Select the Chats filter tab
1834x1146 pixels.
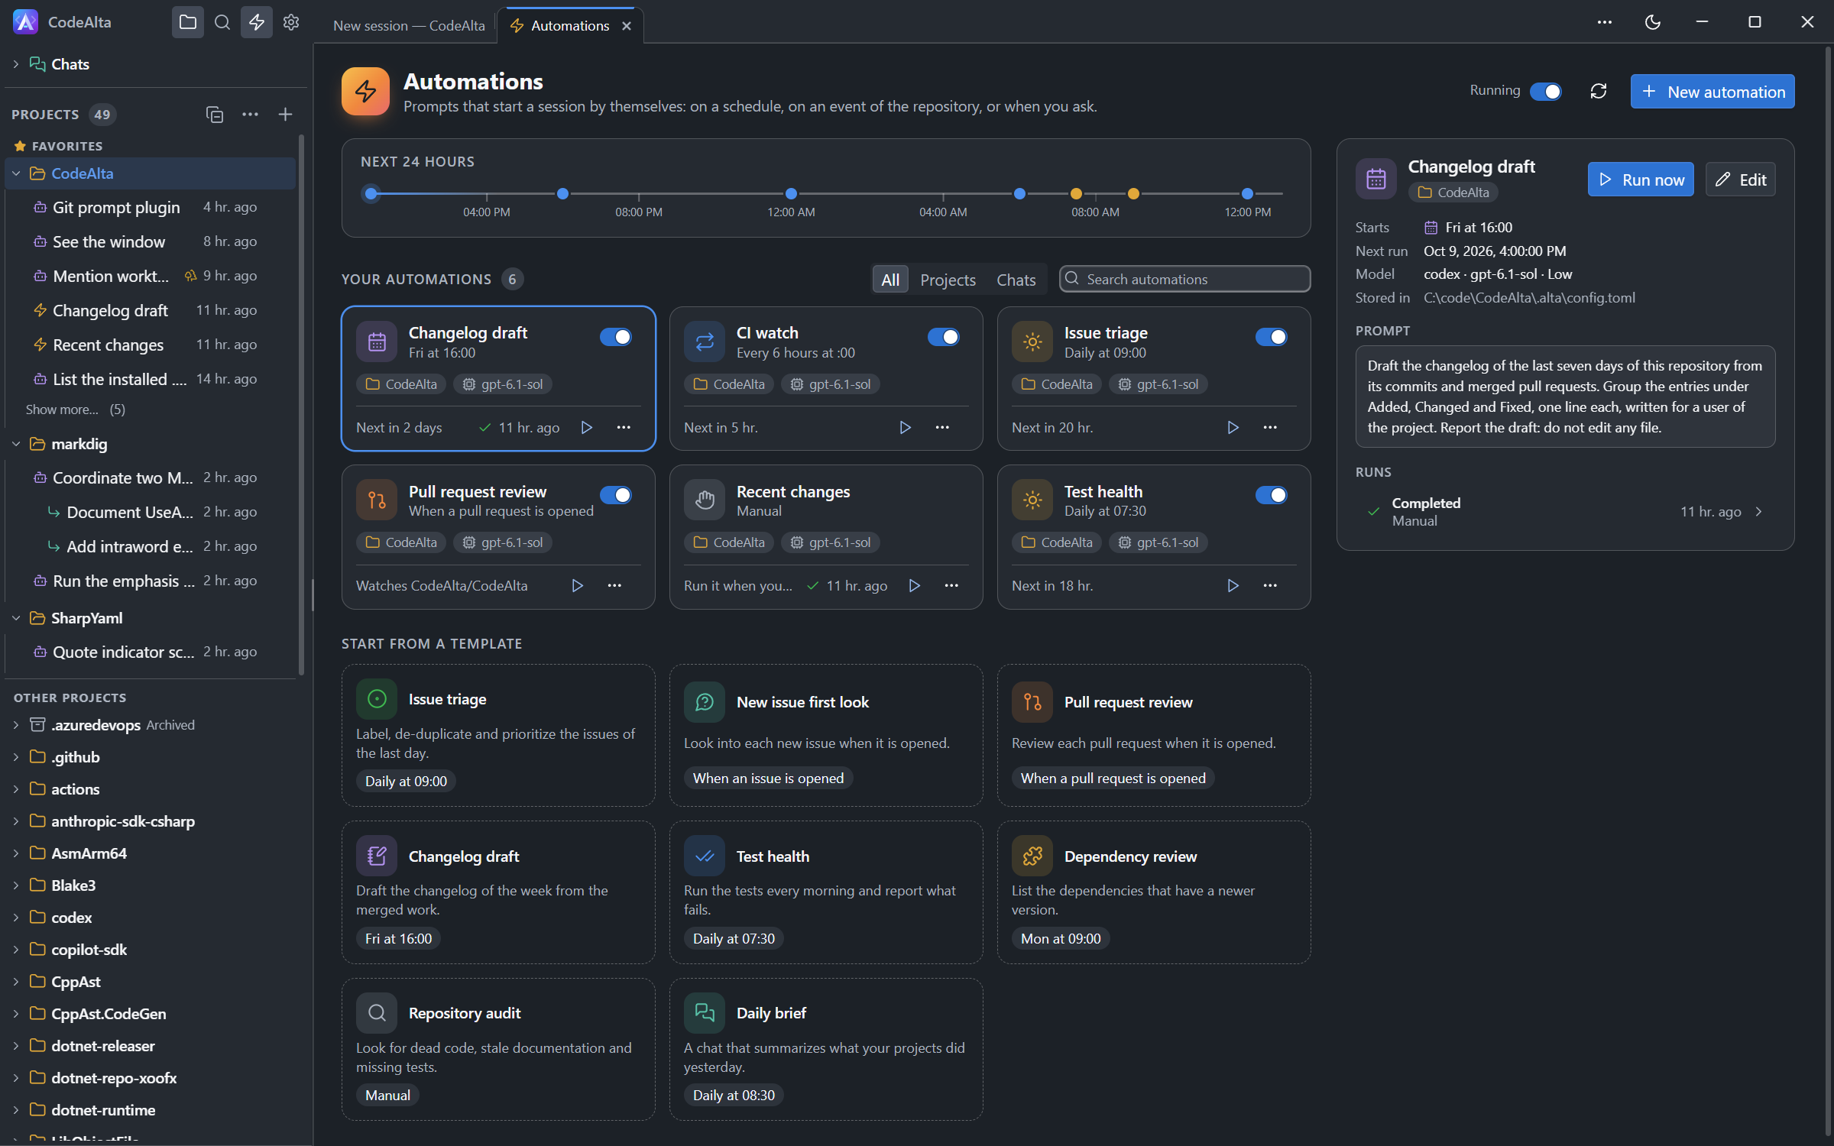click(x=1016, y=280)
